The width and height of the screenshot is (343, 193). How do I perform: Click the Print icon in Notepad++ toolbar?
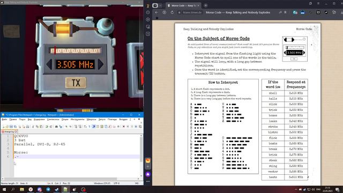coord(27,127)
